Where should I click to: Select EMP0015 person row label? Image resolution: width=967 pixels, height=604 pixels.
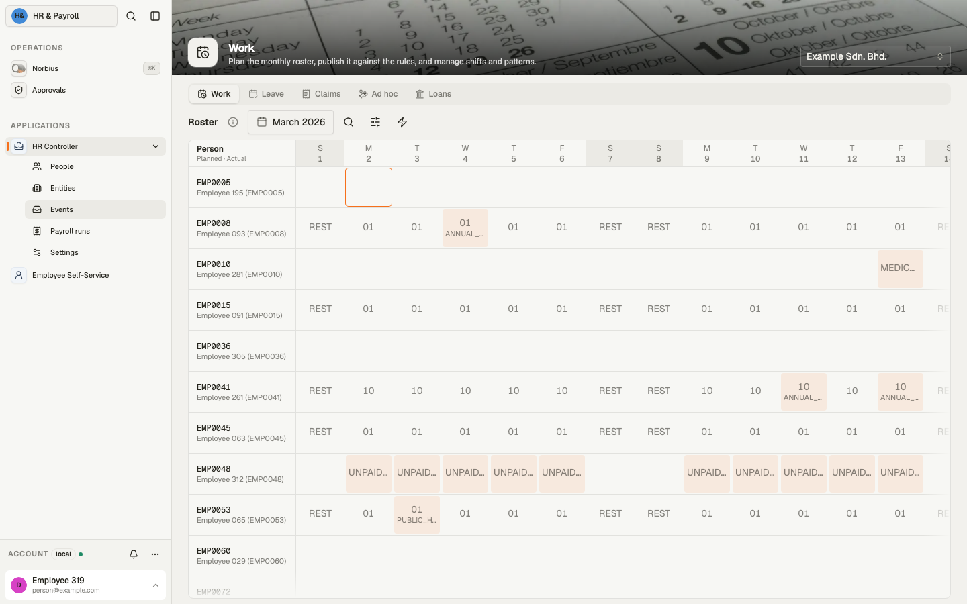click(242, 310)
